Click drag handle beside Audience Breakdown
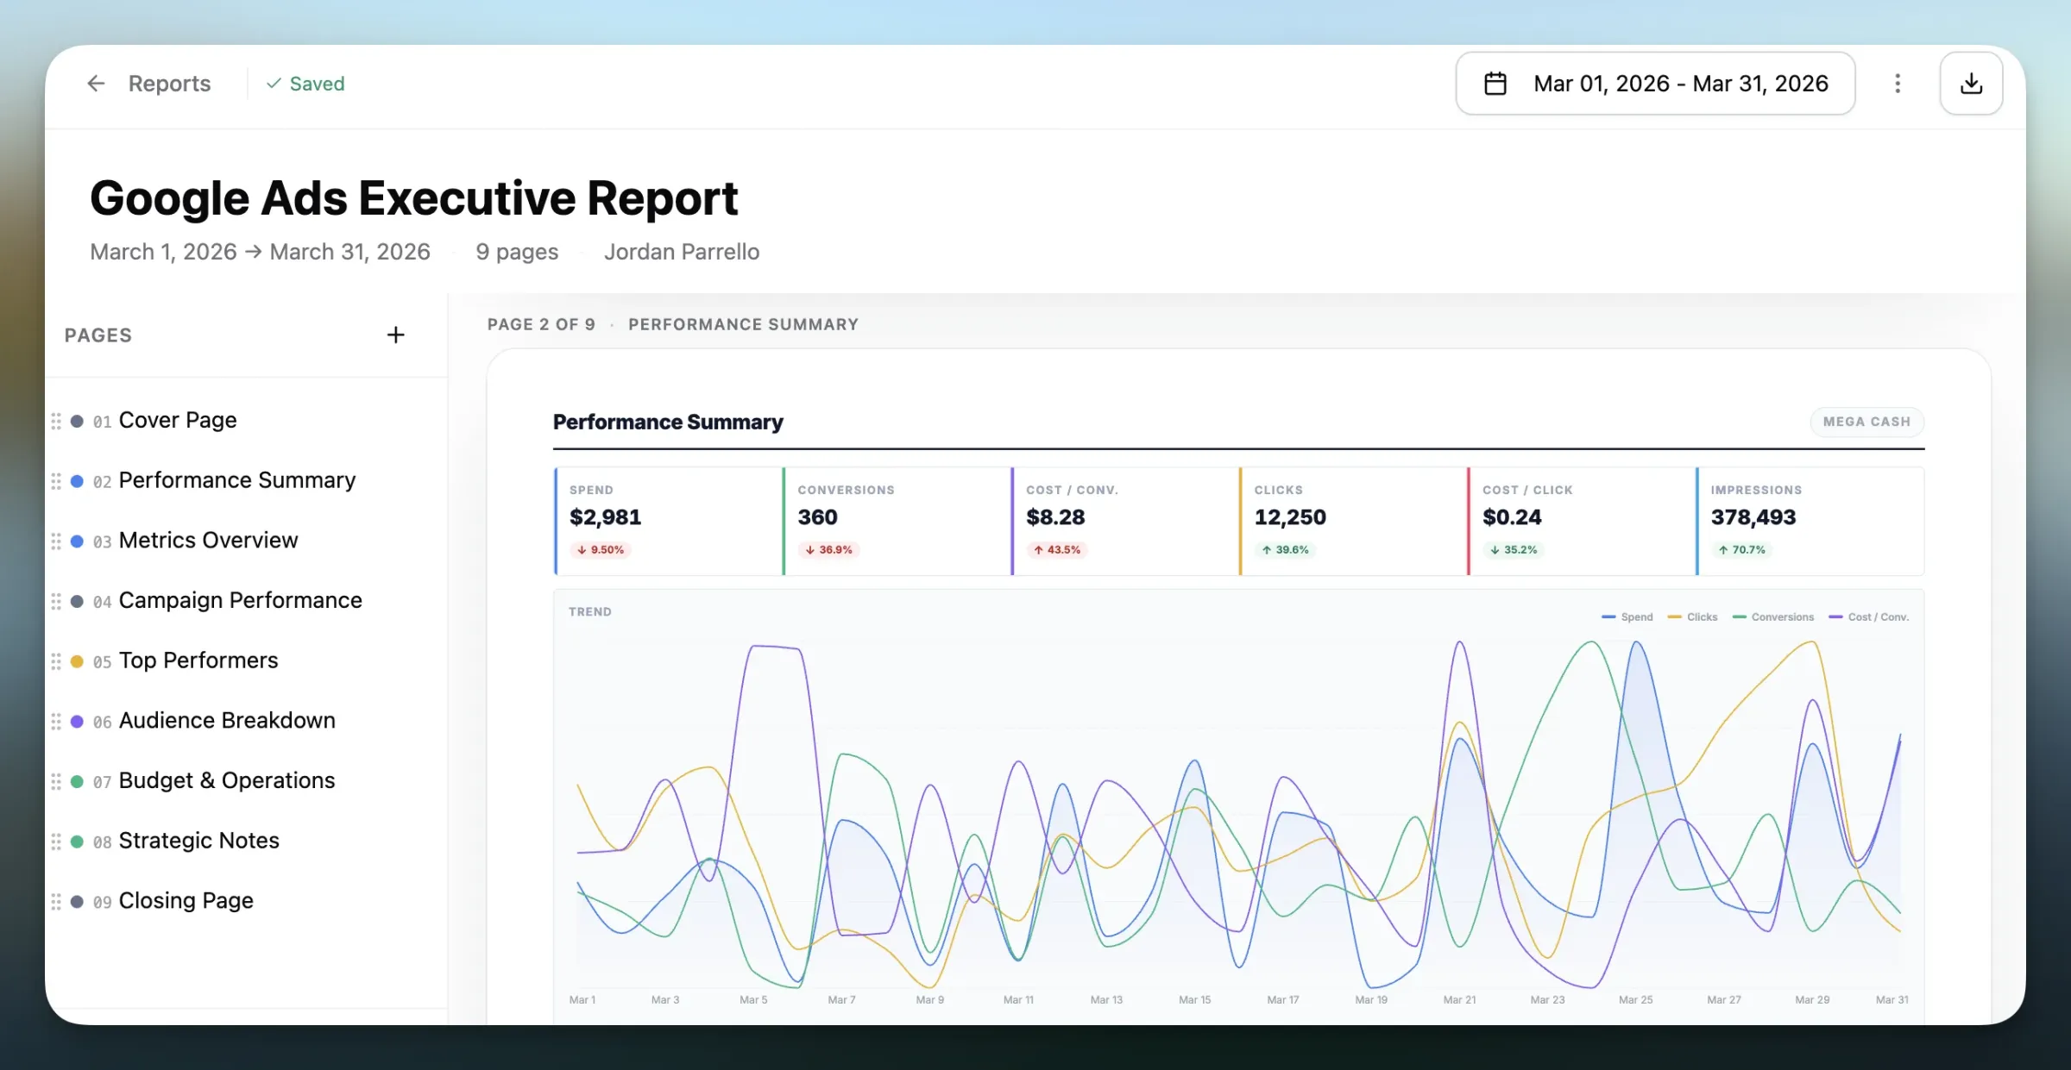This screenshot has height=1070, width=2071. coord(56,722)
